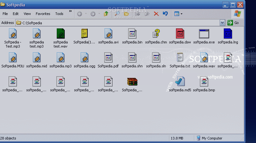The width and height of the screenshot is (256, 143).
Task: Click the blue Undo arrow icon
Action: coord(165,13)
